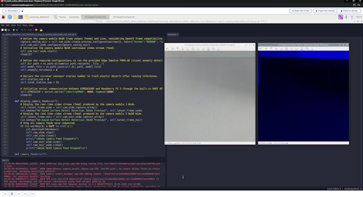Click the Debug current script icon
The image size is (363, 197).
pos(17,30)
